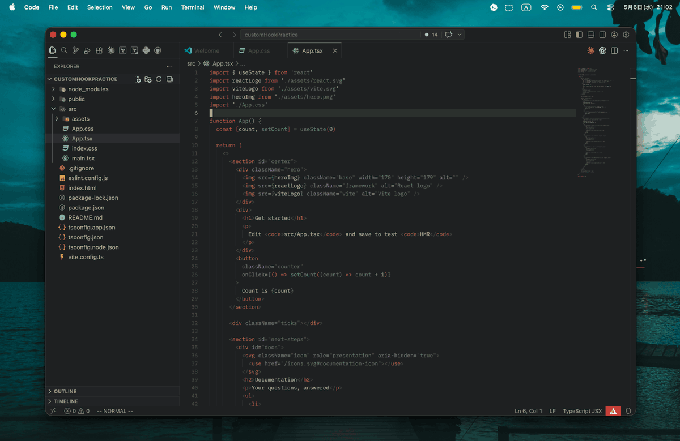Toggle the primary side bar
The width and height of the screenshot is (680, 441).
(579, 35)
